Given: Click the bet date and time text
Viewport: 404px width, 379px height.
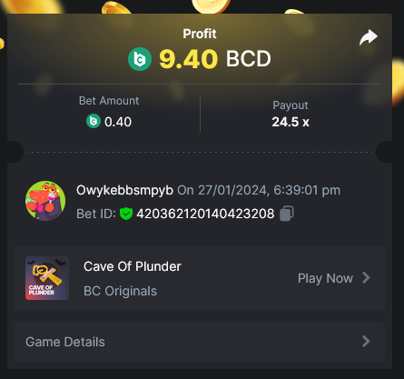Looking at the screenshot, I should click(259, 191).
